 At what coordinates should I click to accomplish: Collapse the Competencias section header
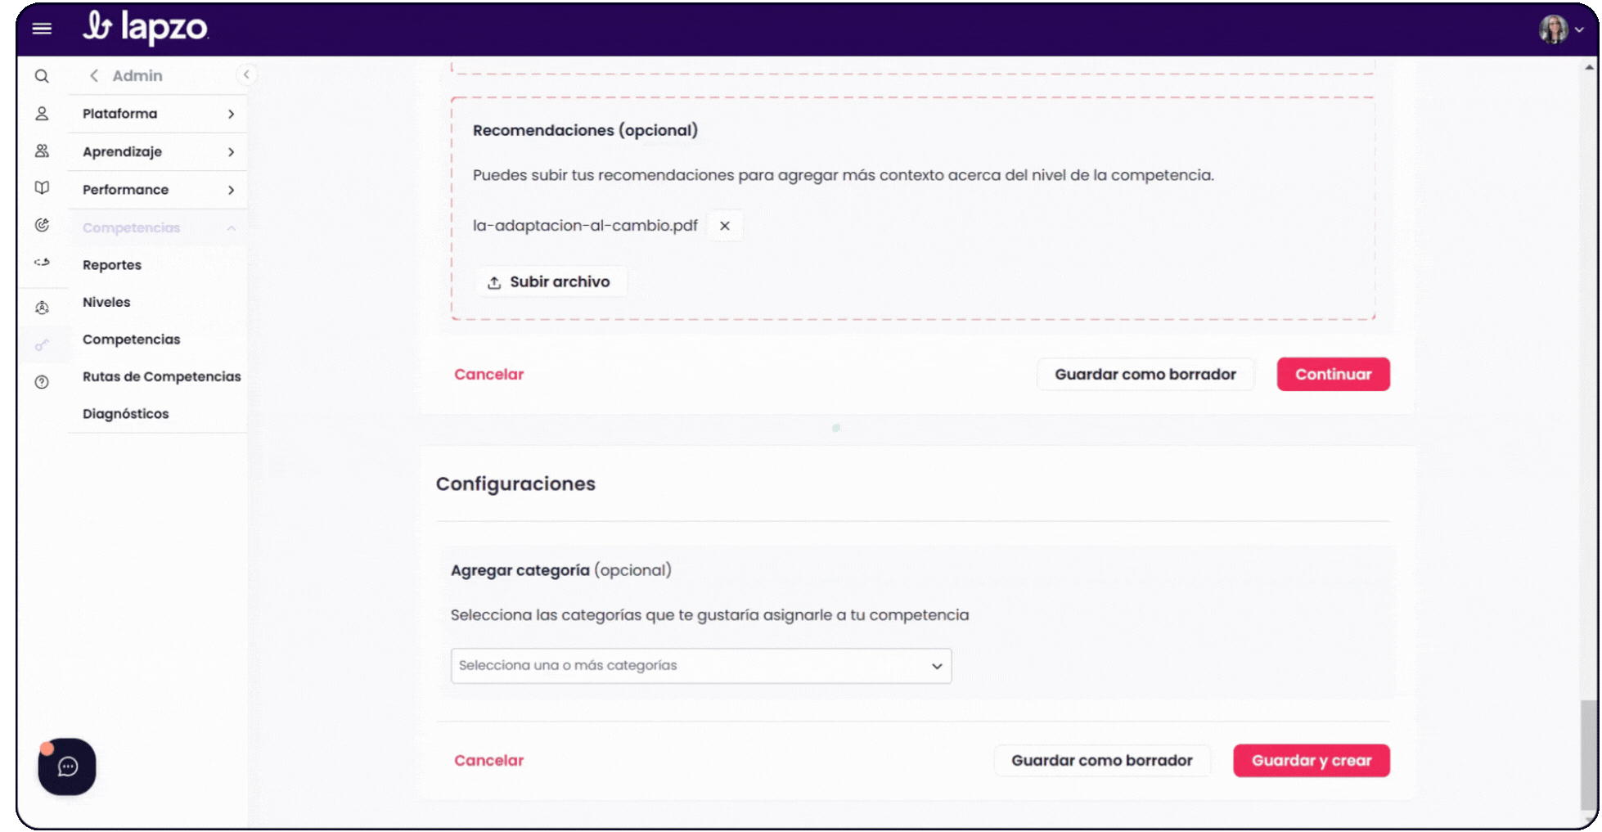coord(158,227)
